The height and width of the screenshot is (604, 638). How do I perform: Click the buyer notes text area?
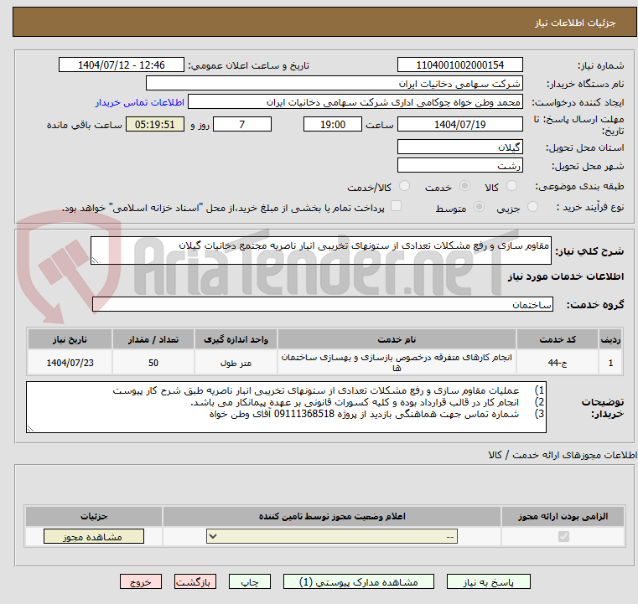click(286, 407)
